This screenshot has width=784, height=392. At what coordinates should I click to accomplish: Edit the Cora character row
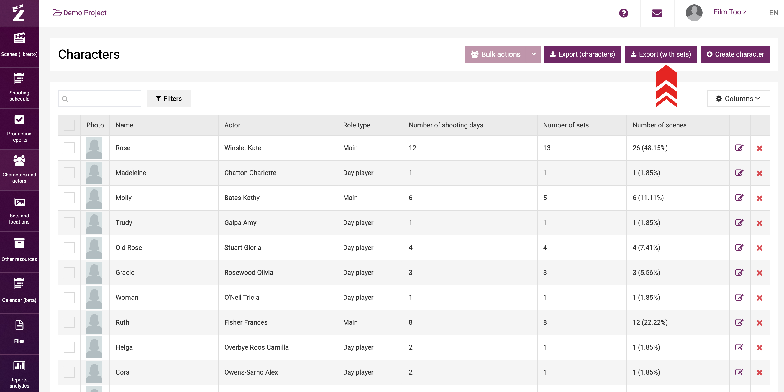(739, 373)
